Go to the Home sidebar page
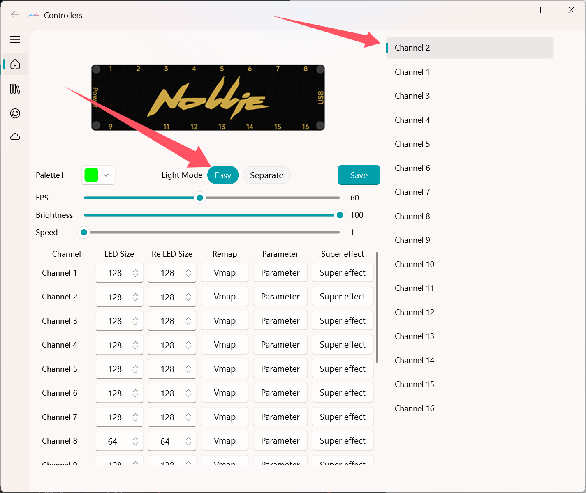This screenshot has height=493, width=586. pyautogui.click(x=15, y=65)
